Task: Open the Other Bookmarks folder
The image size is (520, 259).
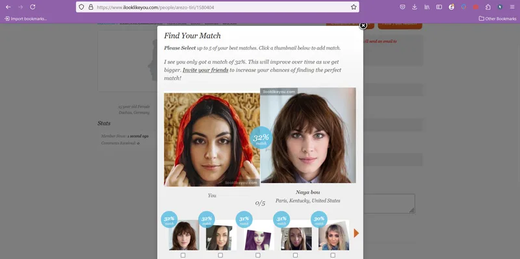Action: pos(497,19)
